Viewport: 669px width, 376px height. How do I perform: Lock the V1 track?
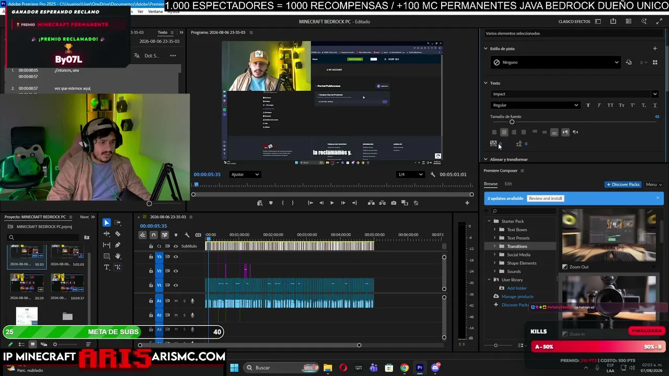point(151,285)
